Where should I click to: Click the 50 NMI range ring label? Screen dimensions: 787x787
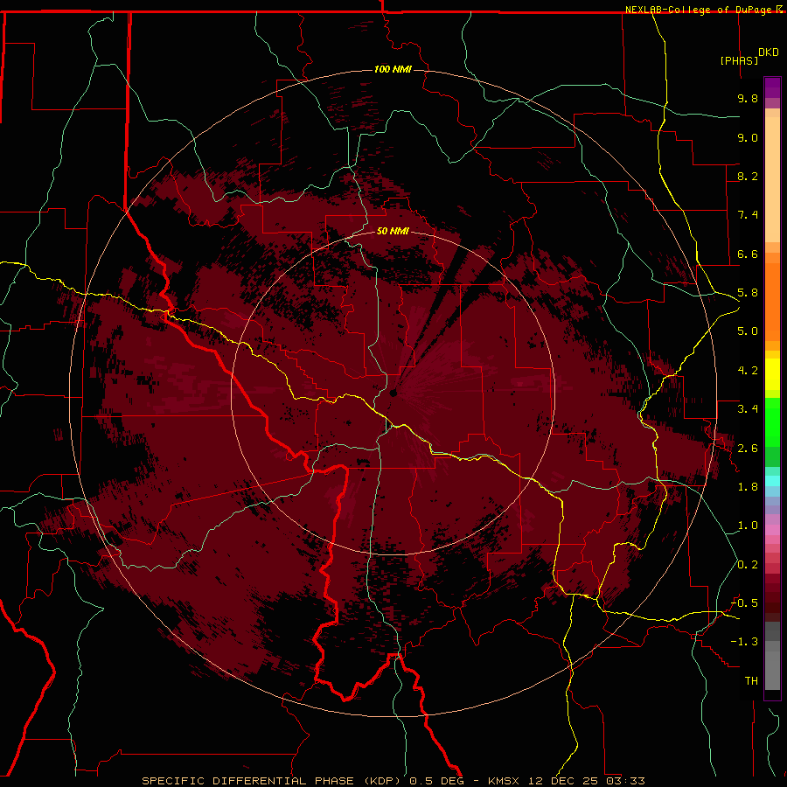click(393, 231)
